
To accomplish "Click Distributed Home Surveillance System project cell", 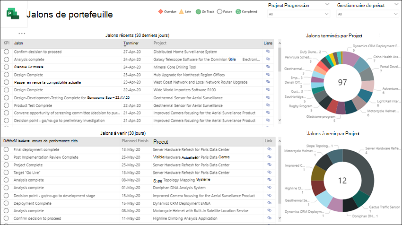I will point(185,52).
